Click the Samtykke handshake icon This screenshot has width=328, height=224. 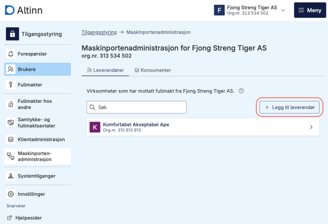coord(11,122)
